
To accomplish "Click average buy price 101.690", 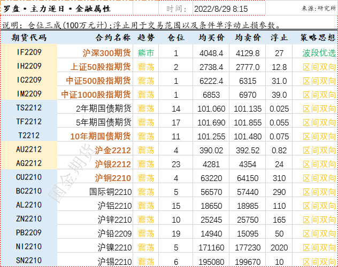I will coord(211,123).
